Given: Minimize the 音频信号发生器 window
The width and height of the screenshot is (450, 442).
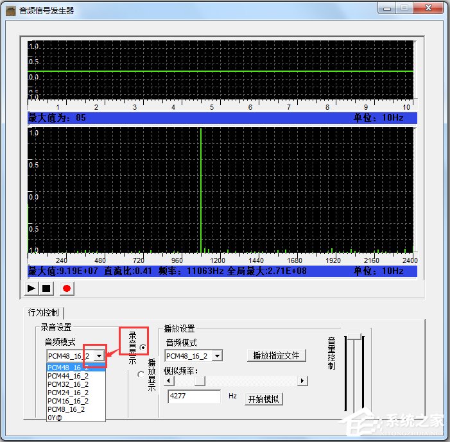Looking at the screenshot, I should click(387, 8).
